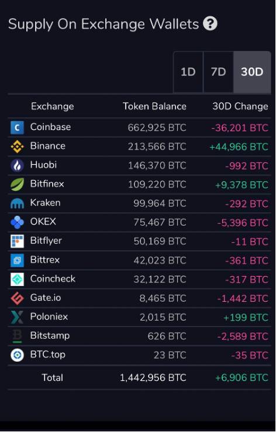Click the Kraken logo icon

pos(17,203)
